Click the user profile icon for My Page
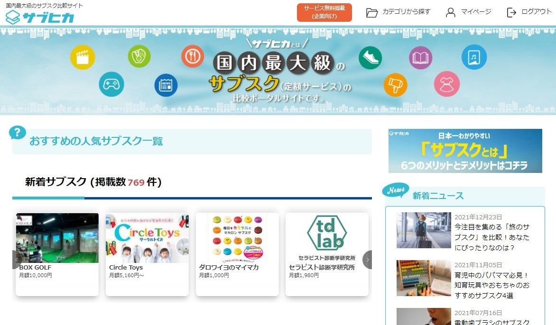Image resolution: width=556 pixels, height=325 pixels. click(x=450, y=12)
